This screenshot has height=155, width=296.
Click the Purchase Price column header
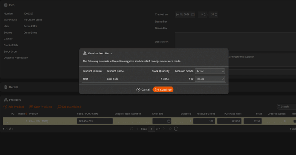coord(233,114)
